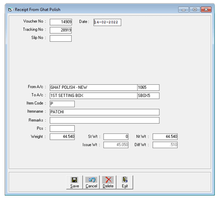This screenshot has width=219, height=200.
Task: Click the Itemname field containing PATCHI
Action: (105, 112)
